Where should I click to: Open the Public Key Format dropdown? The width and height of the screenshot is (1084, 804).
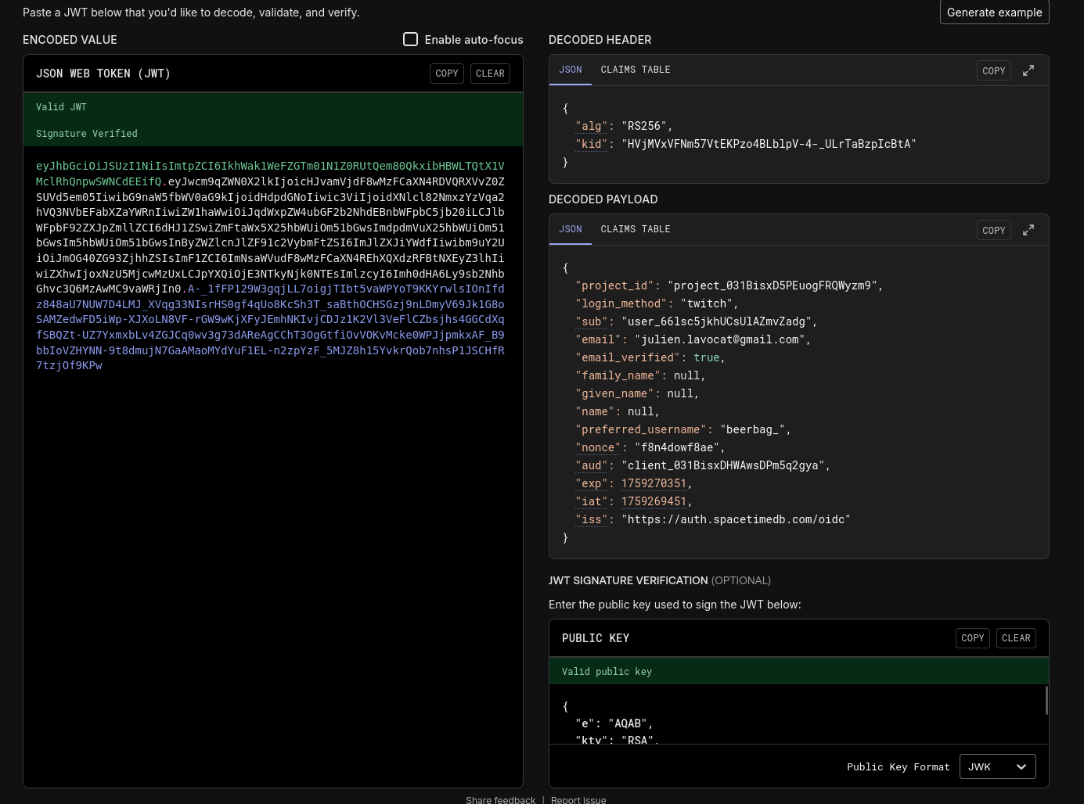pos(996,766)
